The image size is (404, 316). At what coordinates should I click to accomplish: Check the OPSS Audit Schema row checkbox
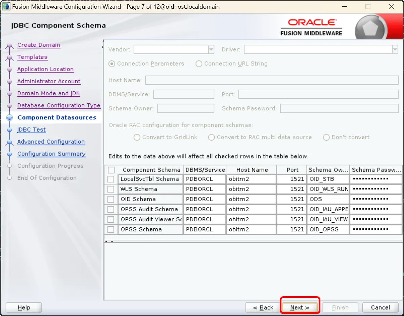coord(111,210)
